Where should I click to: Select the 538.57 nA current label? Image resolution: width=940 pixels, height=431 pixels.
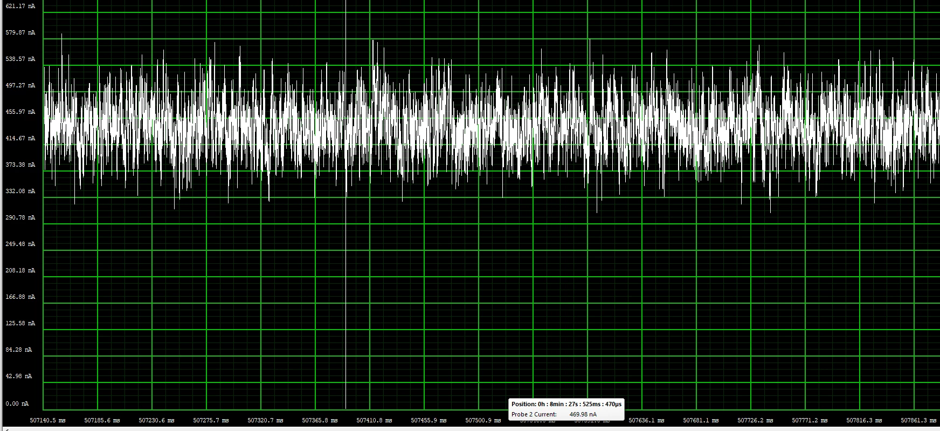coord(20,59)
